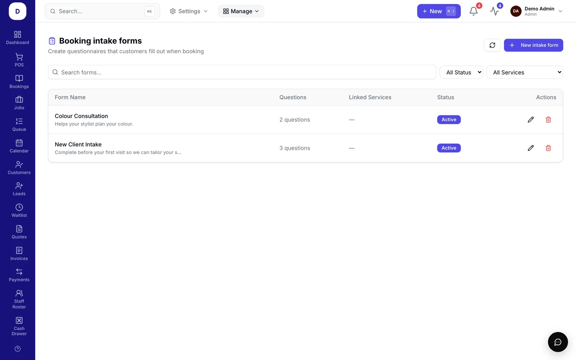576x360 pixels.
Task: Click the top bar New button
Action: tap(439, 11)
